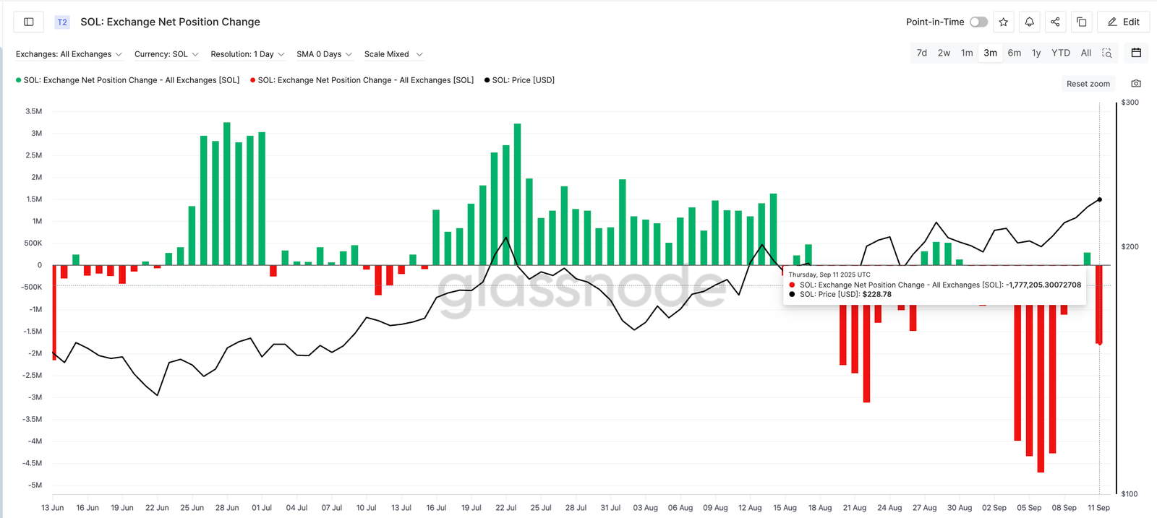Click the $228.78 price value in tooltip
1157x518 pixels.
click(x=877, y=294)
